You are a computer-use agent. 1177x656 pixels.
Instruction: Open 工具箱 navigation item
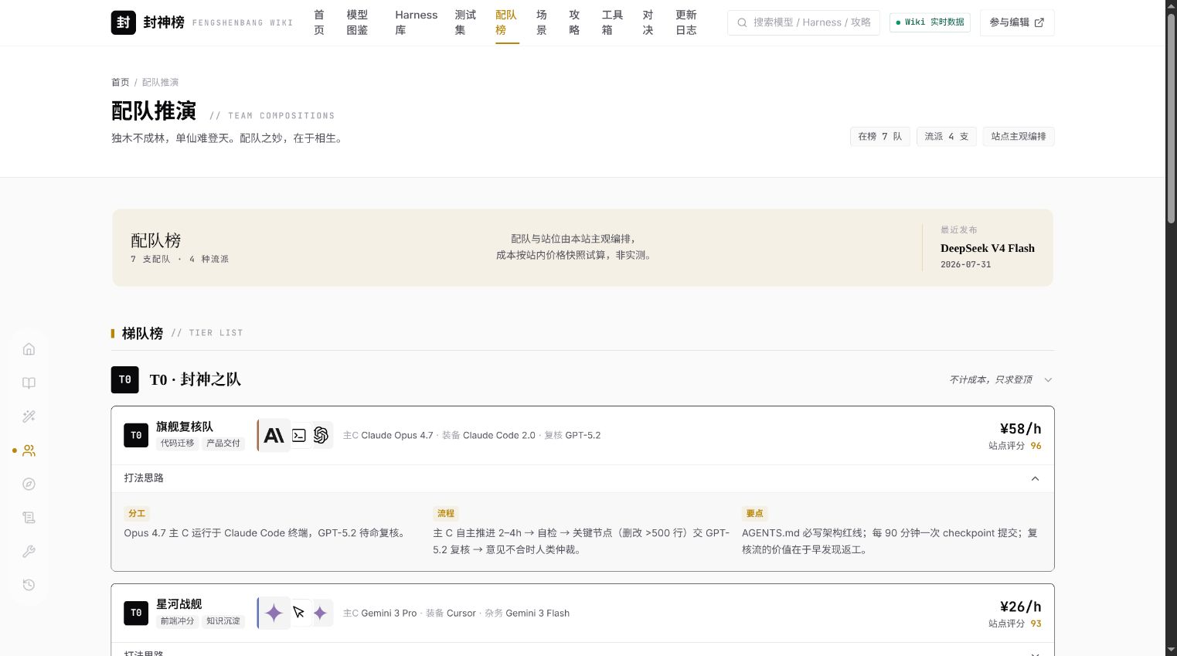click(x=612, y=22)
